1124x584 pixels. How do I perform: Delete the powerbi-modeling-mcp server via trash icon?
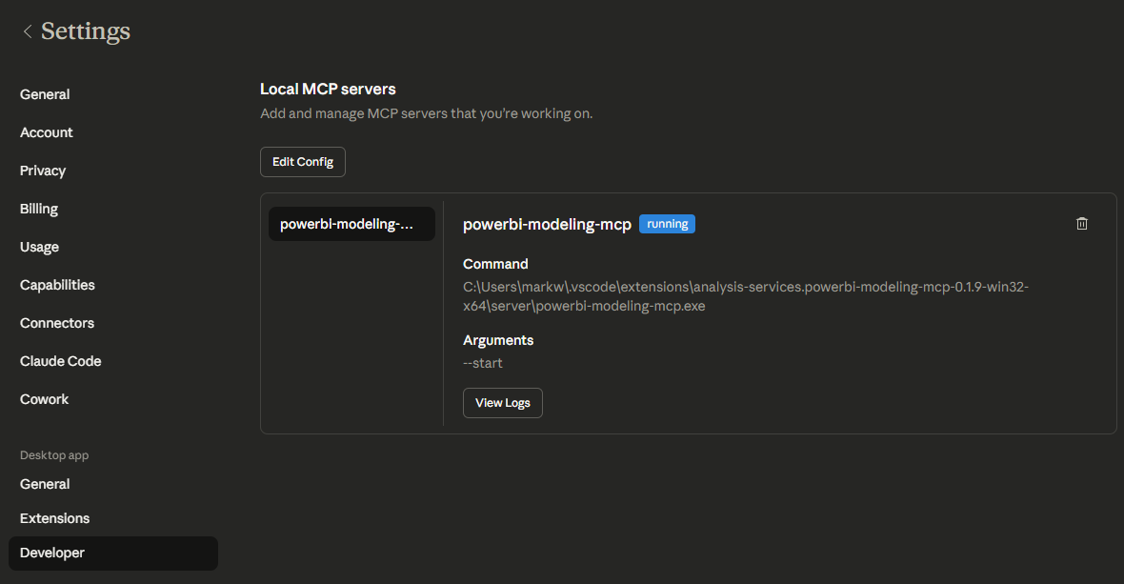pos(1081,223)
